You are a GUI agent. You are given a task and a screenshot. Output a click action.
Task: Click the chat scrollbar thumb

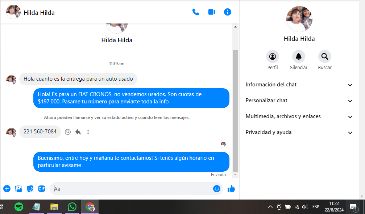coord(235,111)
